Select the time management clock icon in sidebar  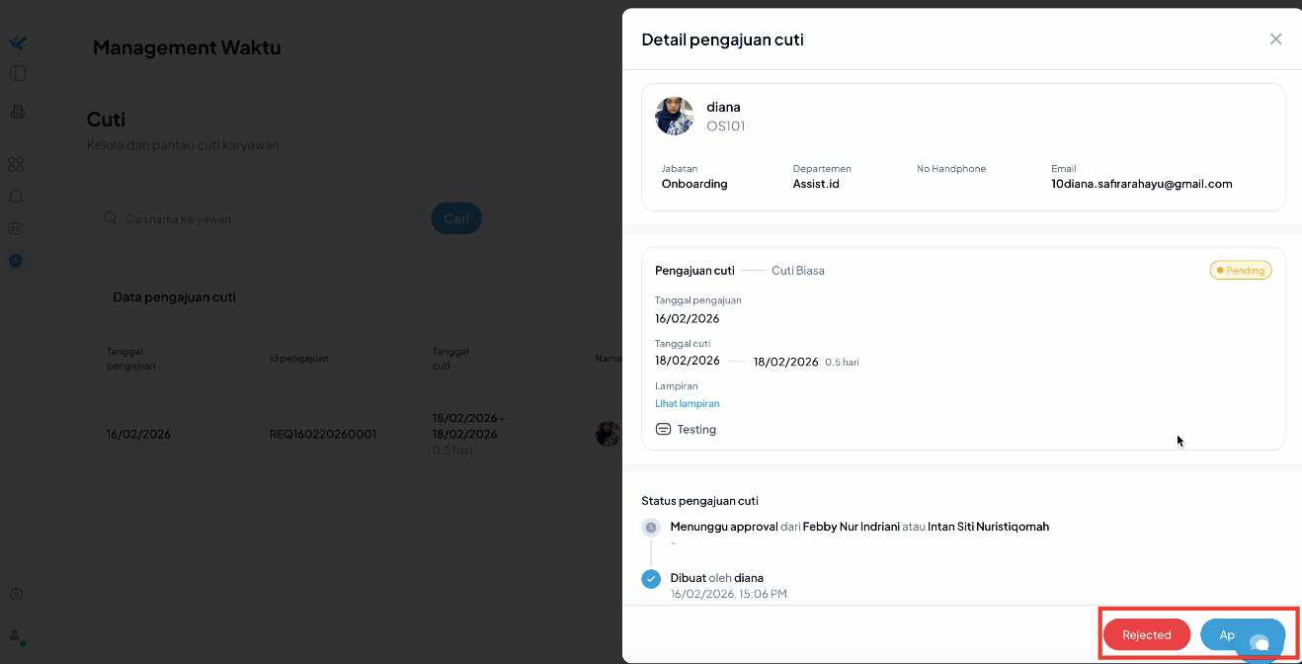[x=16, y=261]
